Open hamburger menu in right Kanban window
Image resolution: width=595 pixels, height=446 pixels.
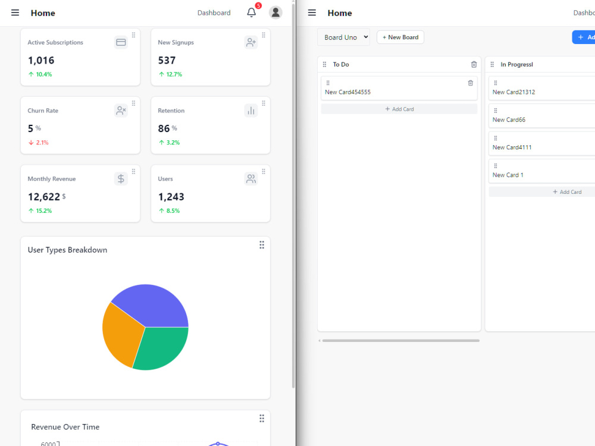pyautogui.click(x=312, y=13)
